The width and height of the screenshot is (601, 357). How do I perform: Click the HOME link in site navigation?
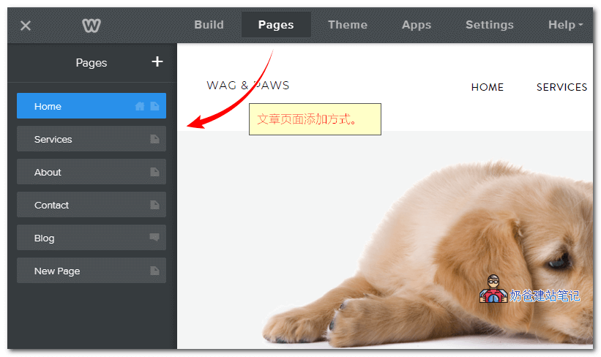pos(487,87)
